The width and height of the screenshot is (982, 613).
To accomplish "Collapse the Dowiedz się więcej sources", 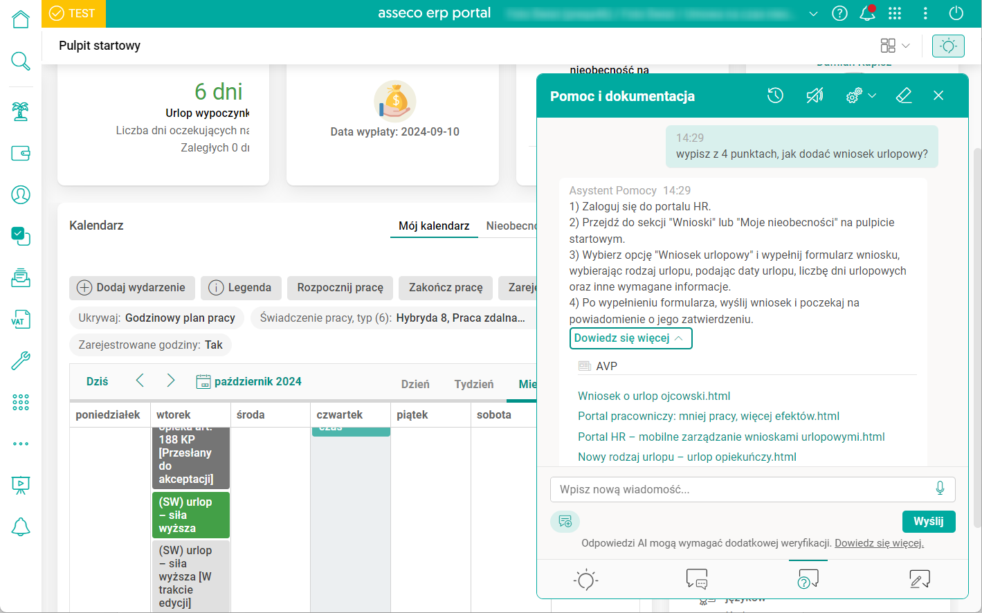I will pyautogui.click(x=630, y=338).
